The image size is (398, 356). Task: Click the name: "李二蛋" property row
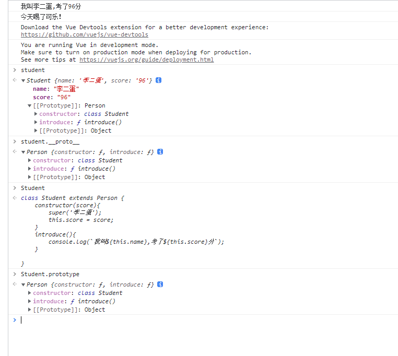click(56, 89)
